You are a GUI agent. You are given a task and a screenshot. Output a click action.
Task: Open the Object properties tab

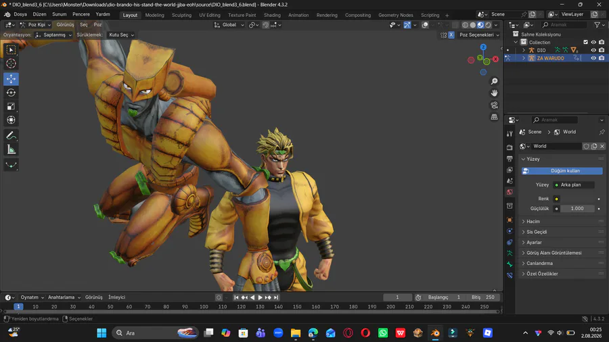coord(510,220)
